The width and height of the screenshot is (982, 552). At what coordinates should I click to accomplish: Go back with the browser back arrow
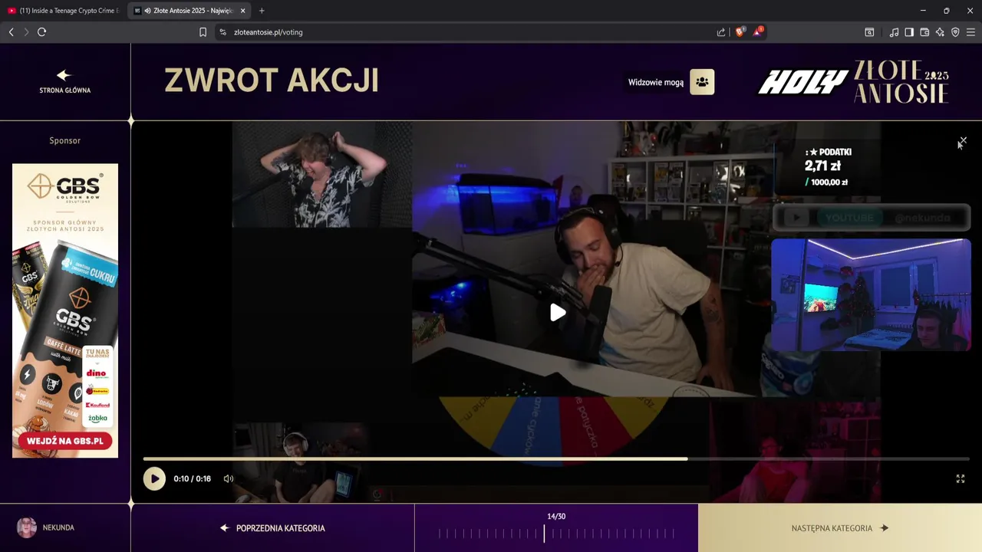[11, 32]
